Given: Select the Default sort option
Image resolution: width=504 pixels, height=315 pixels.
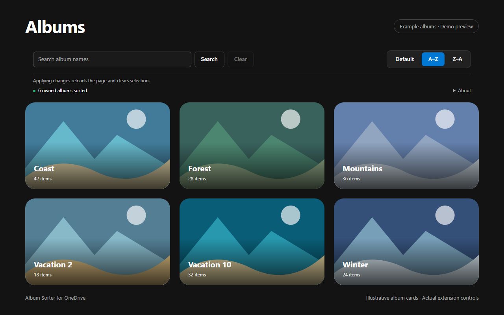Looking at the screenshot, I should pos(404,59).
